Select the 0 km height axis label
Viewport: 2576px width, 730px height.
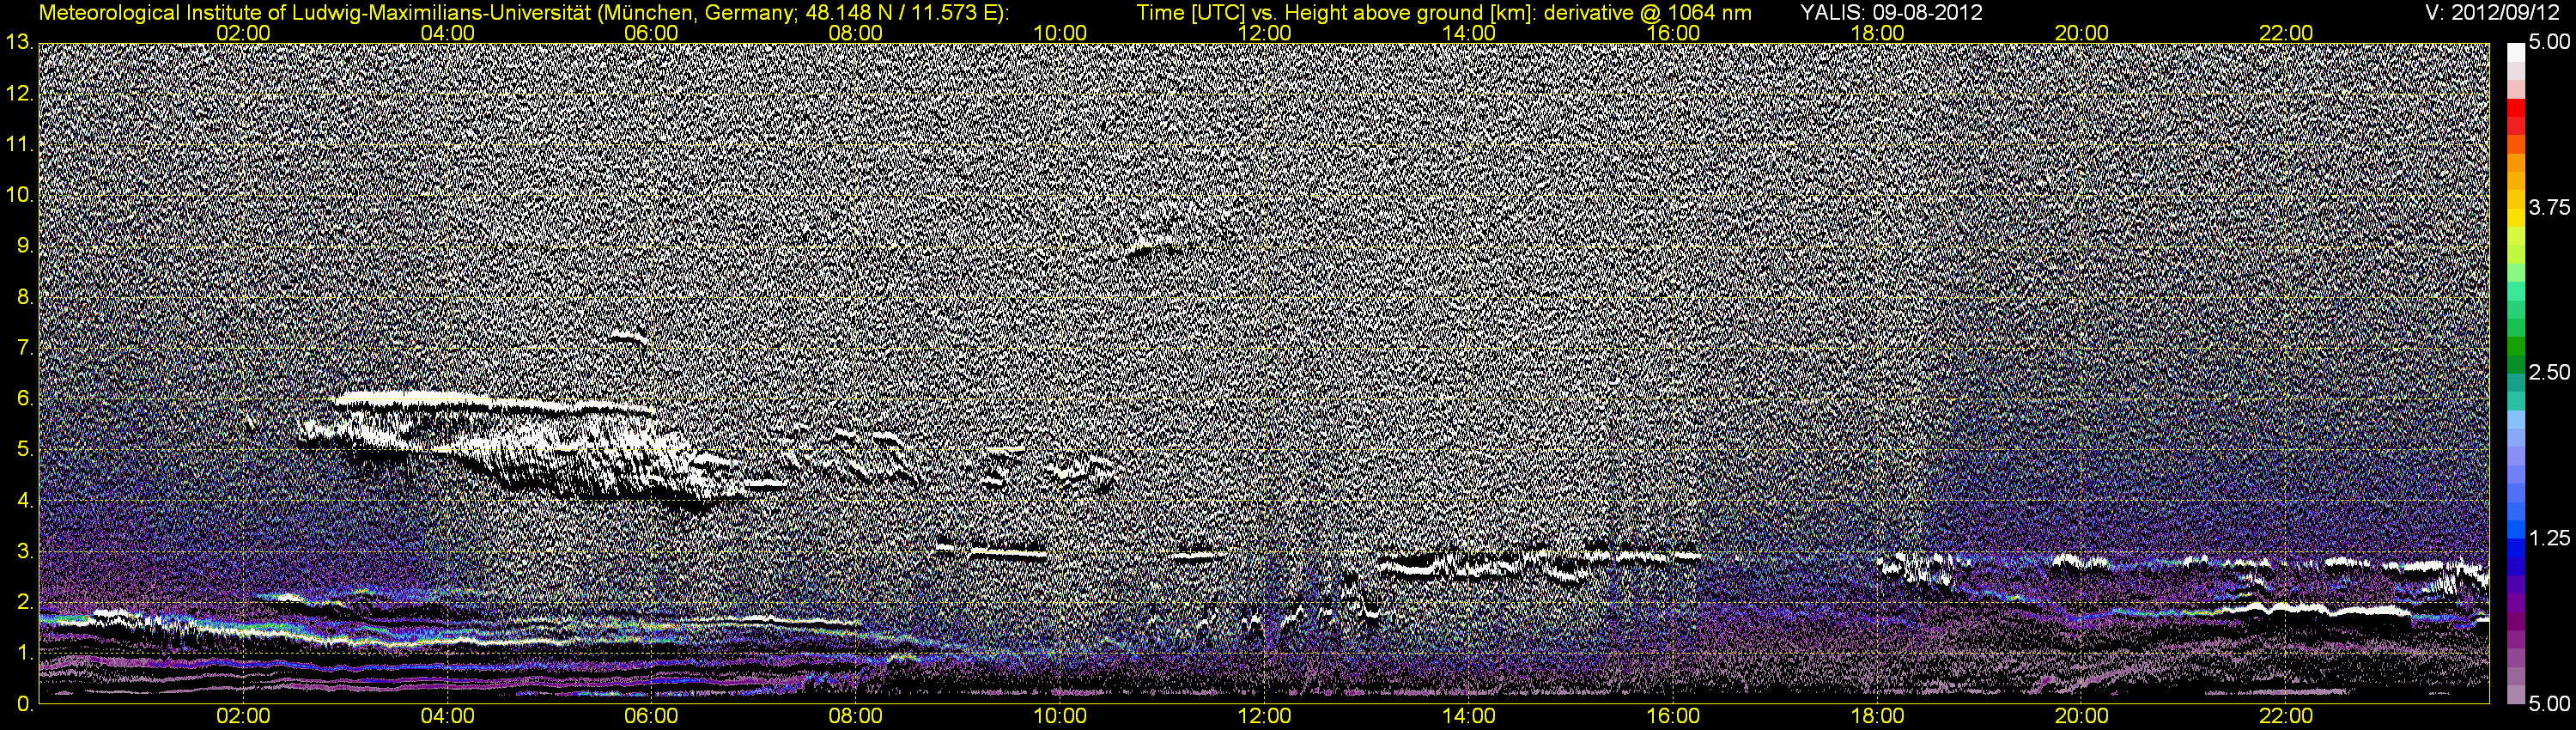[25, 704]
